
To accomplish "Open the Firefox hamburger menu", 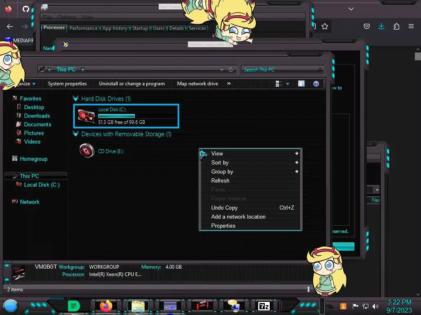I will [x=411, y=26].
